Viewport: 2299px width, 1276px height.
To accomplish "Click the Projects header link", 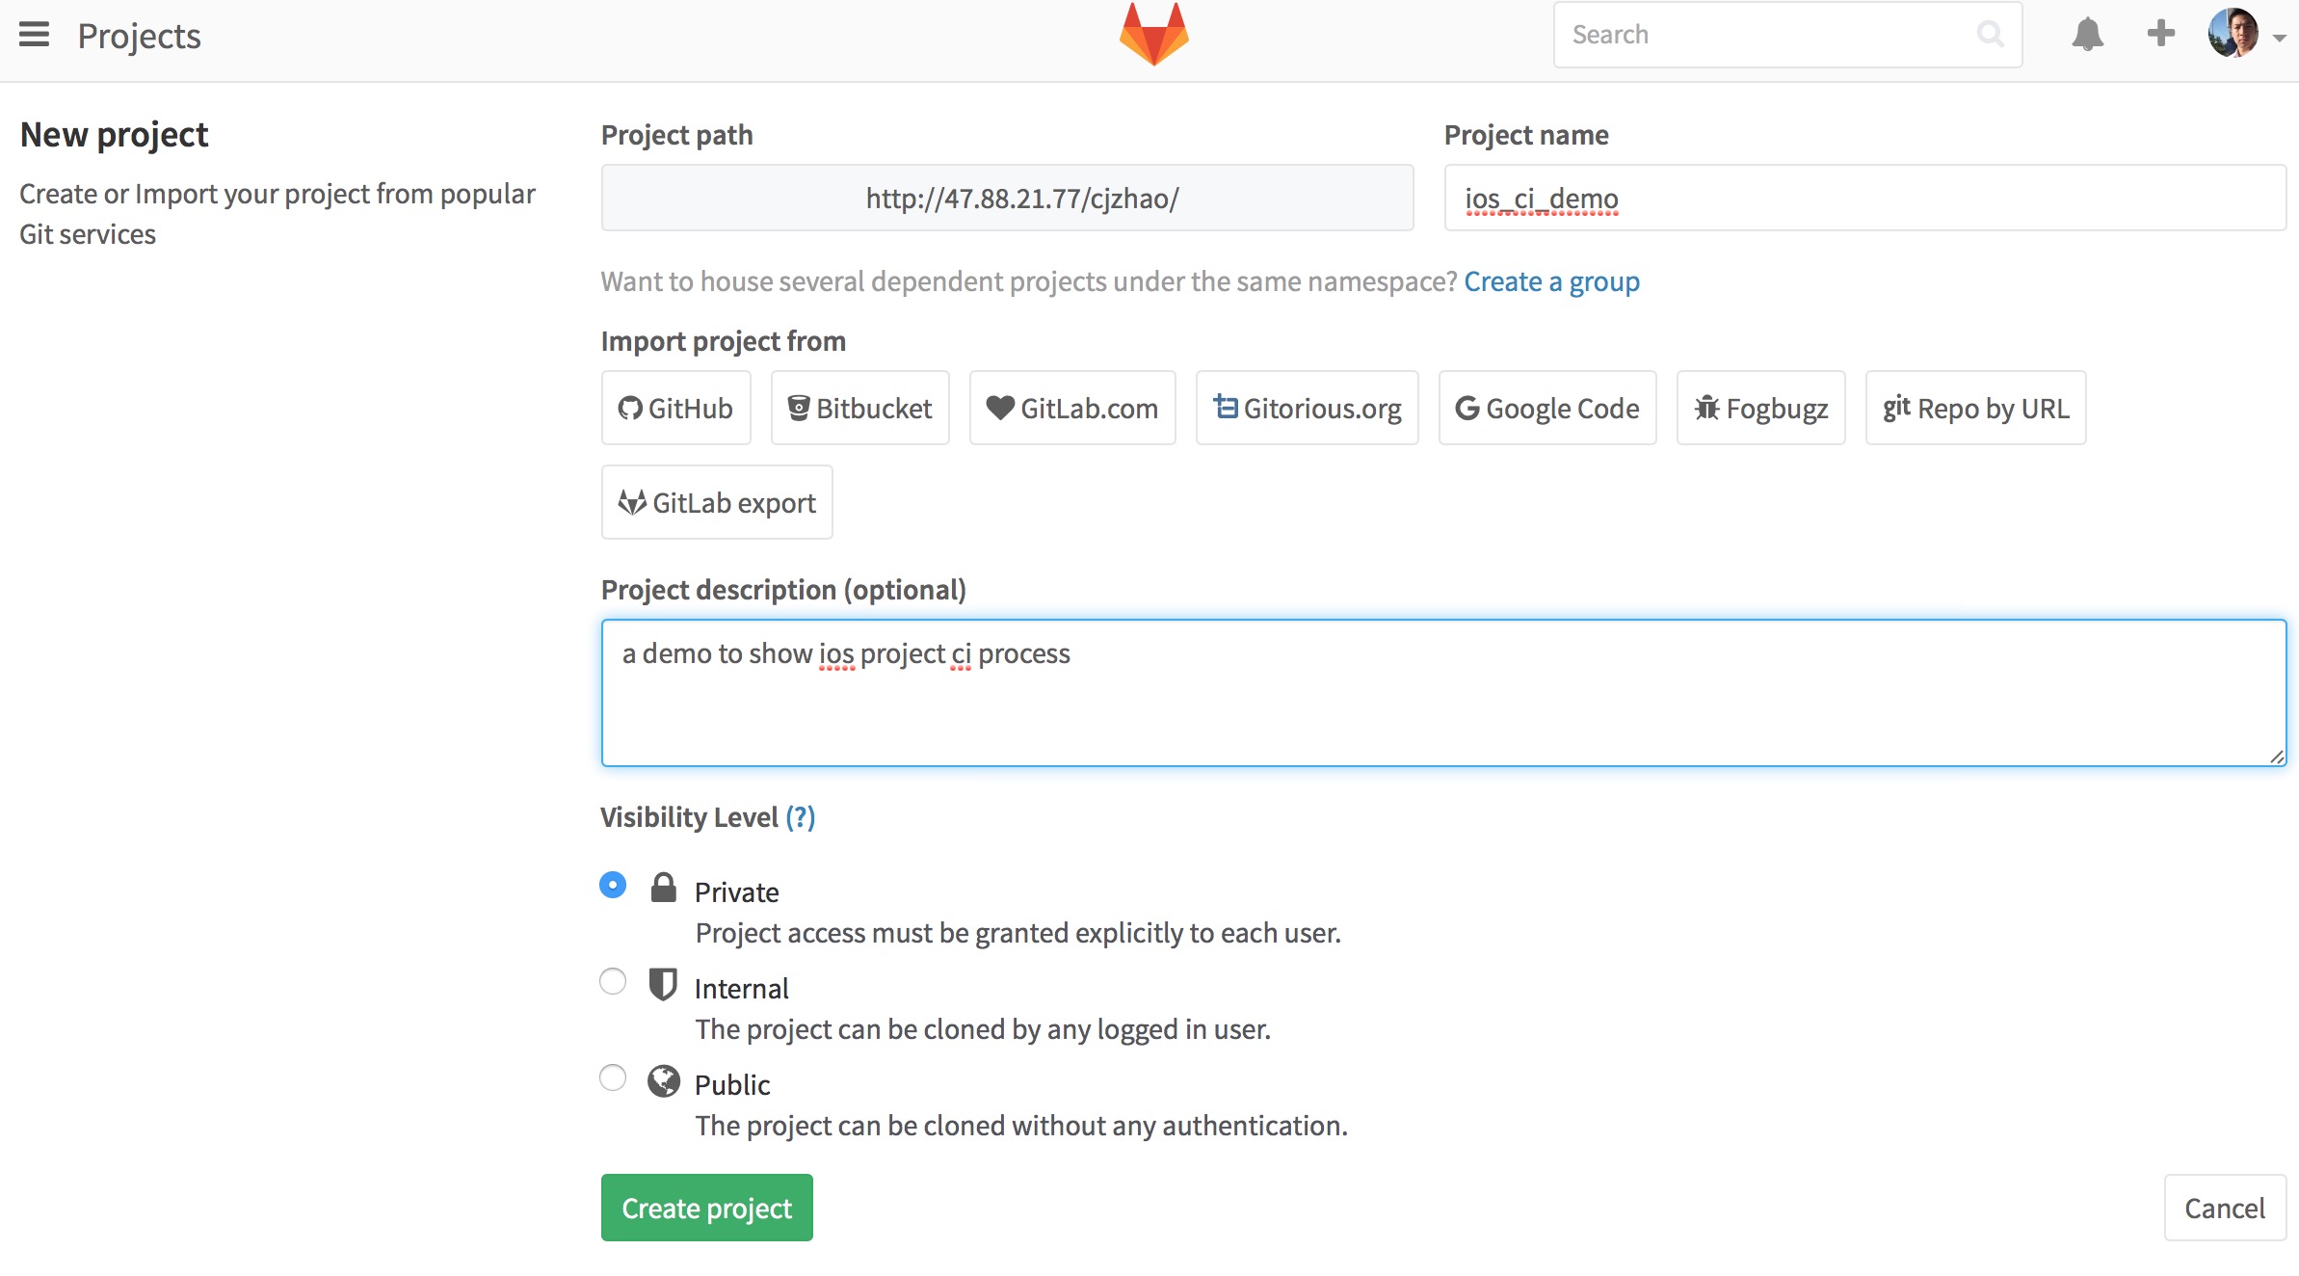I will tap(139, 35).
